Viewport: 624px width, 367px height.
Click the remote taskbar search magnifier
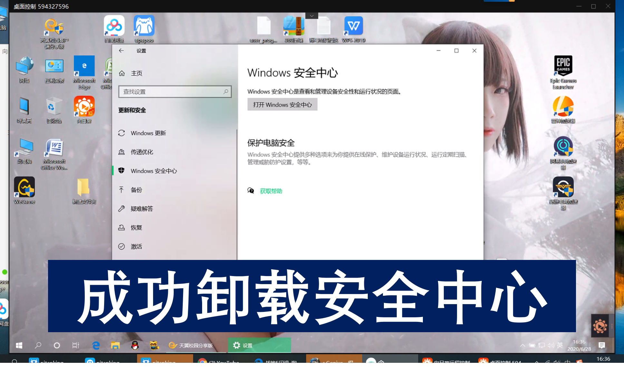click(38, 345)
